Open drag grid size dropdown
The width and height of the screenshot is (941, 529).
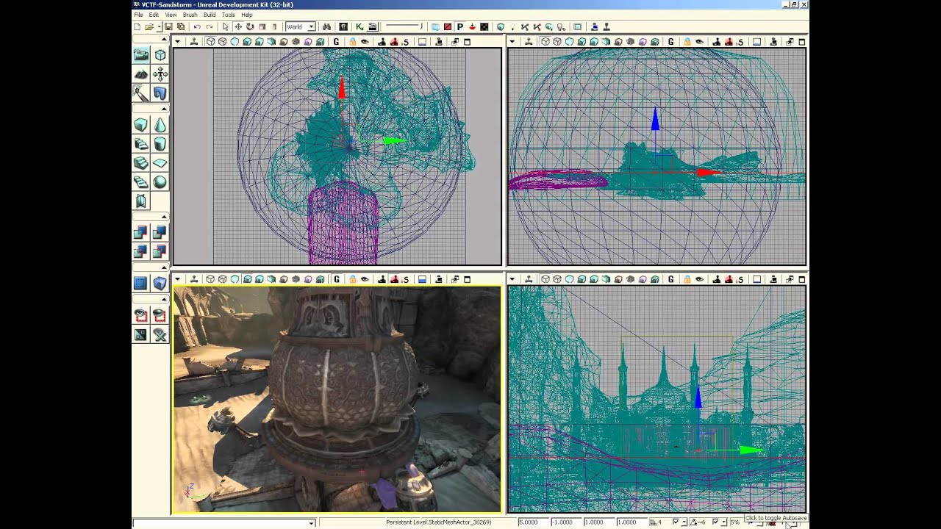(684, 522)
